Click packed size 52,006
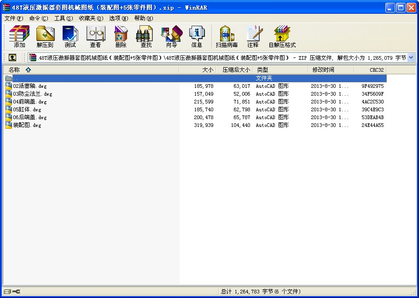Viewport: 419px width, 298px height. tap(242, 94)
